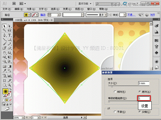Open the 视图(V) menu

(79, 9)
